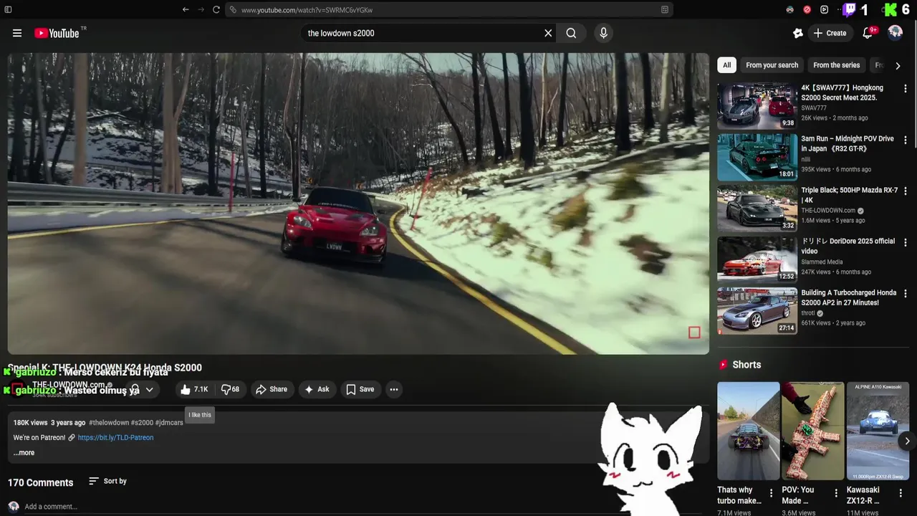
Task: Clear the search box with the X icon
Action: coord(548,33)
